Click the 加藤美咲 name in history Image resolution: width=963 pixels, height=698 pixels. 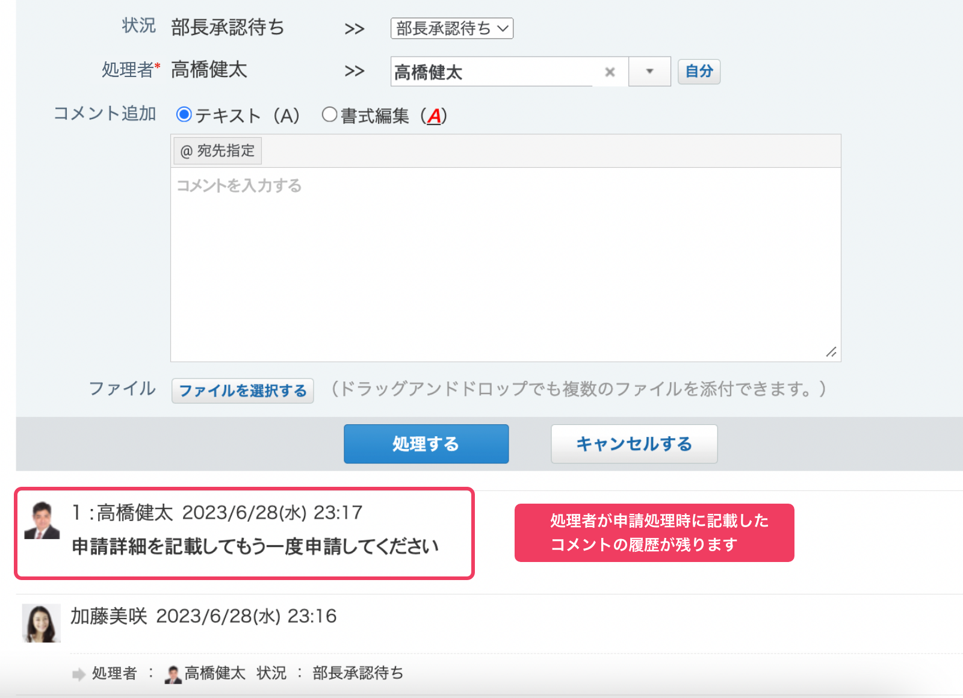click(x=109, y=616)
